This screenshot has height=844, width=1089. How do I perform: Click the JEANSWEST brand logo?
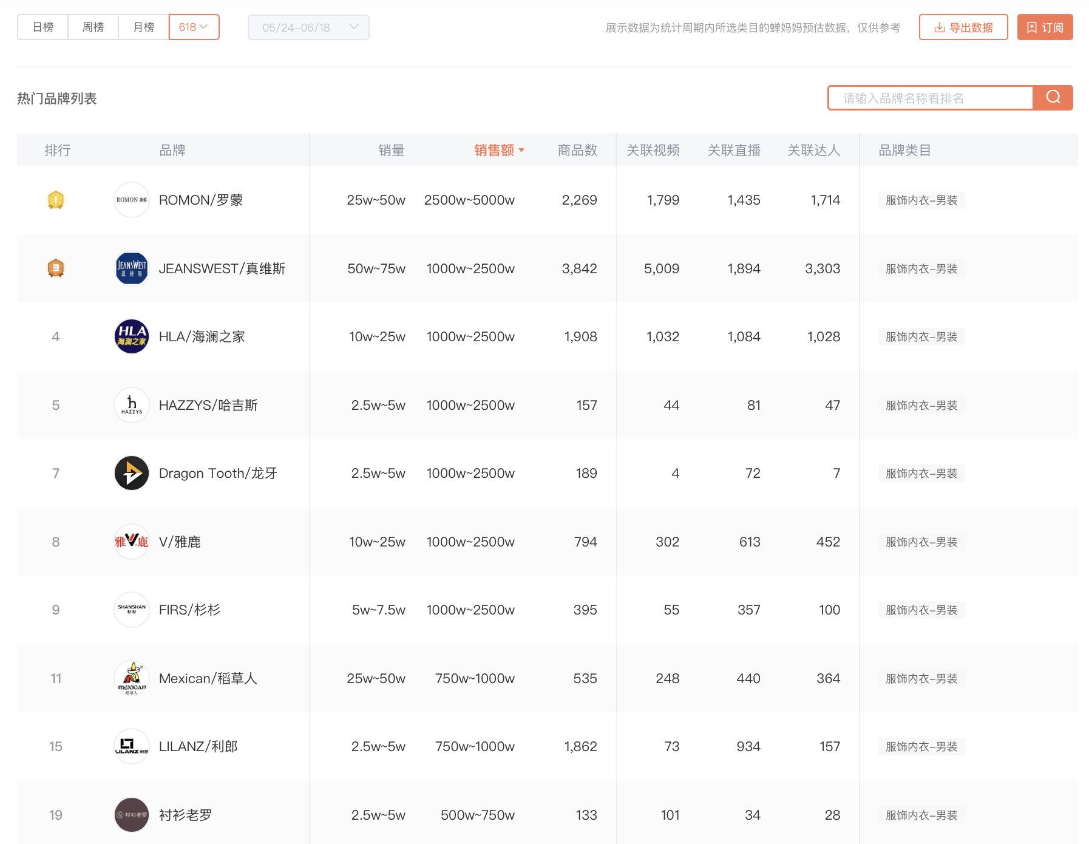point(132,268)
